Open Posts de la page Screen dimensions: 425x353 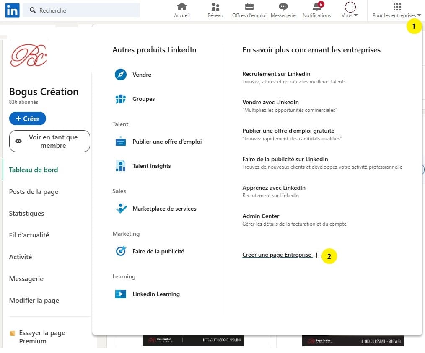(x=34, y=192)
